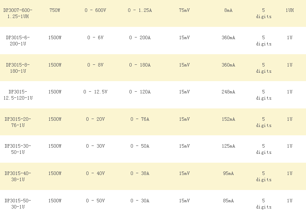Select the 0 - 76A current range

click(x=140, y=119)
